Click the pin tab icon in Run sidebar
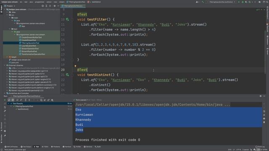This screenshot has height=151, width=269. coord(5,135)
